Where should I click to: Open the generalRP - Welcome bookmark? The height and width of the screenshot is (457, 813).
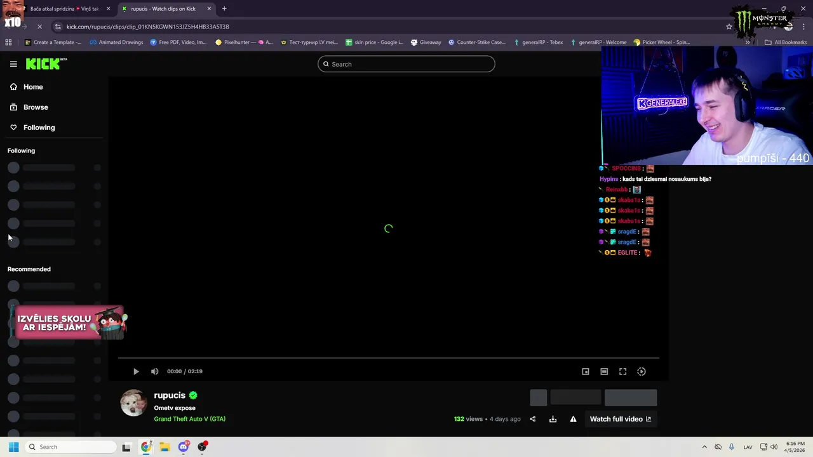click(x=598, y=43)
